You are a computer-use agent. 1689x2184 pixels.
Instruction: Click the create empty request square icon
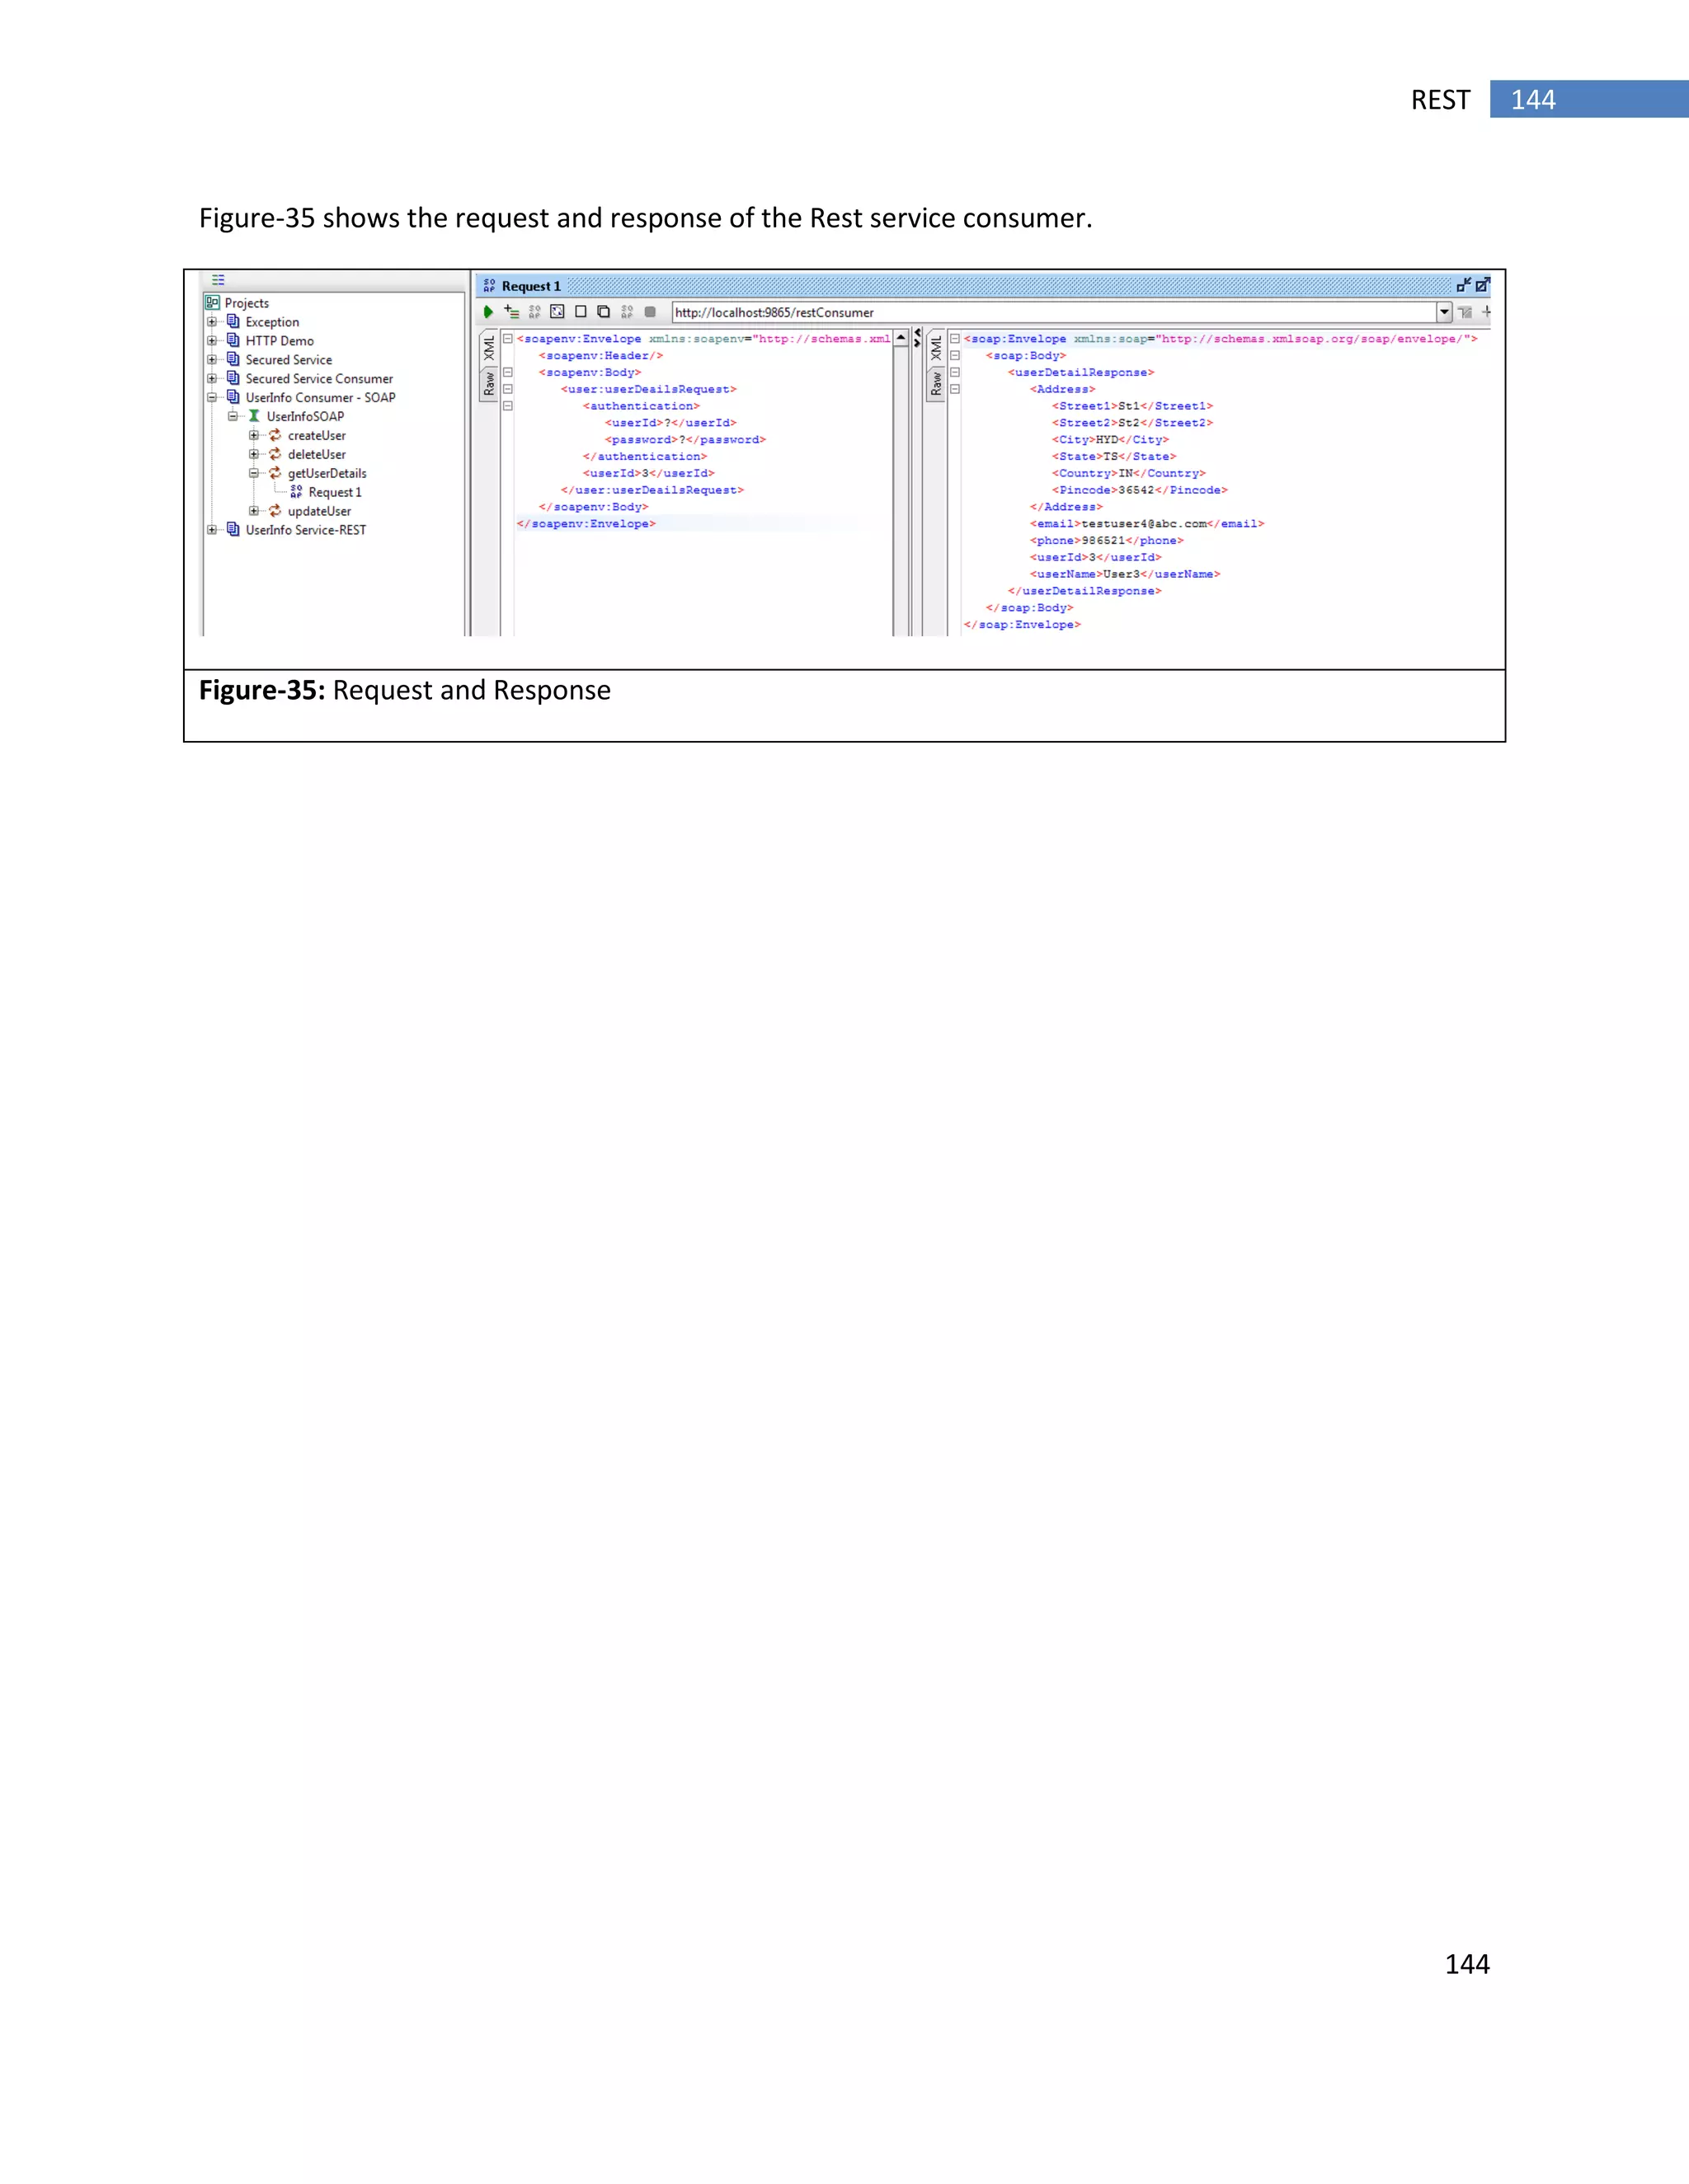(x=581, y=312)
